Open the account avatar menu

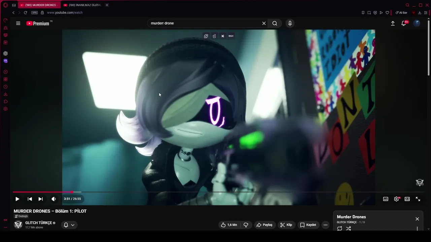(x=417, y=23)
